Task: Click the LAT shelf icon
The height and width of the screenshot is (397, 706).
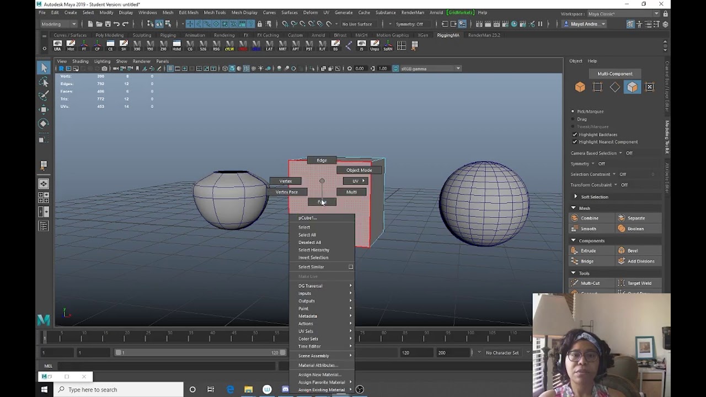Action: coord(269,46)
